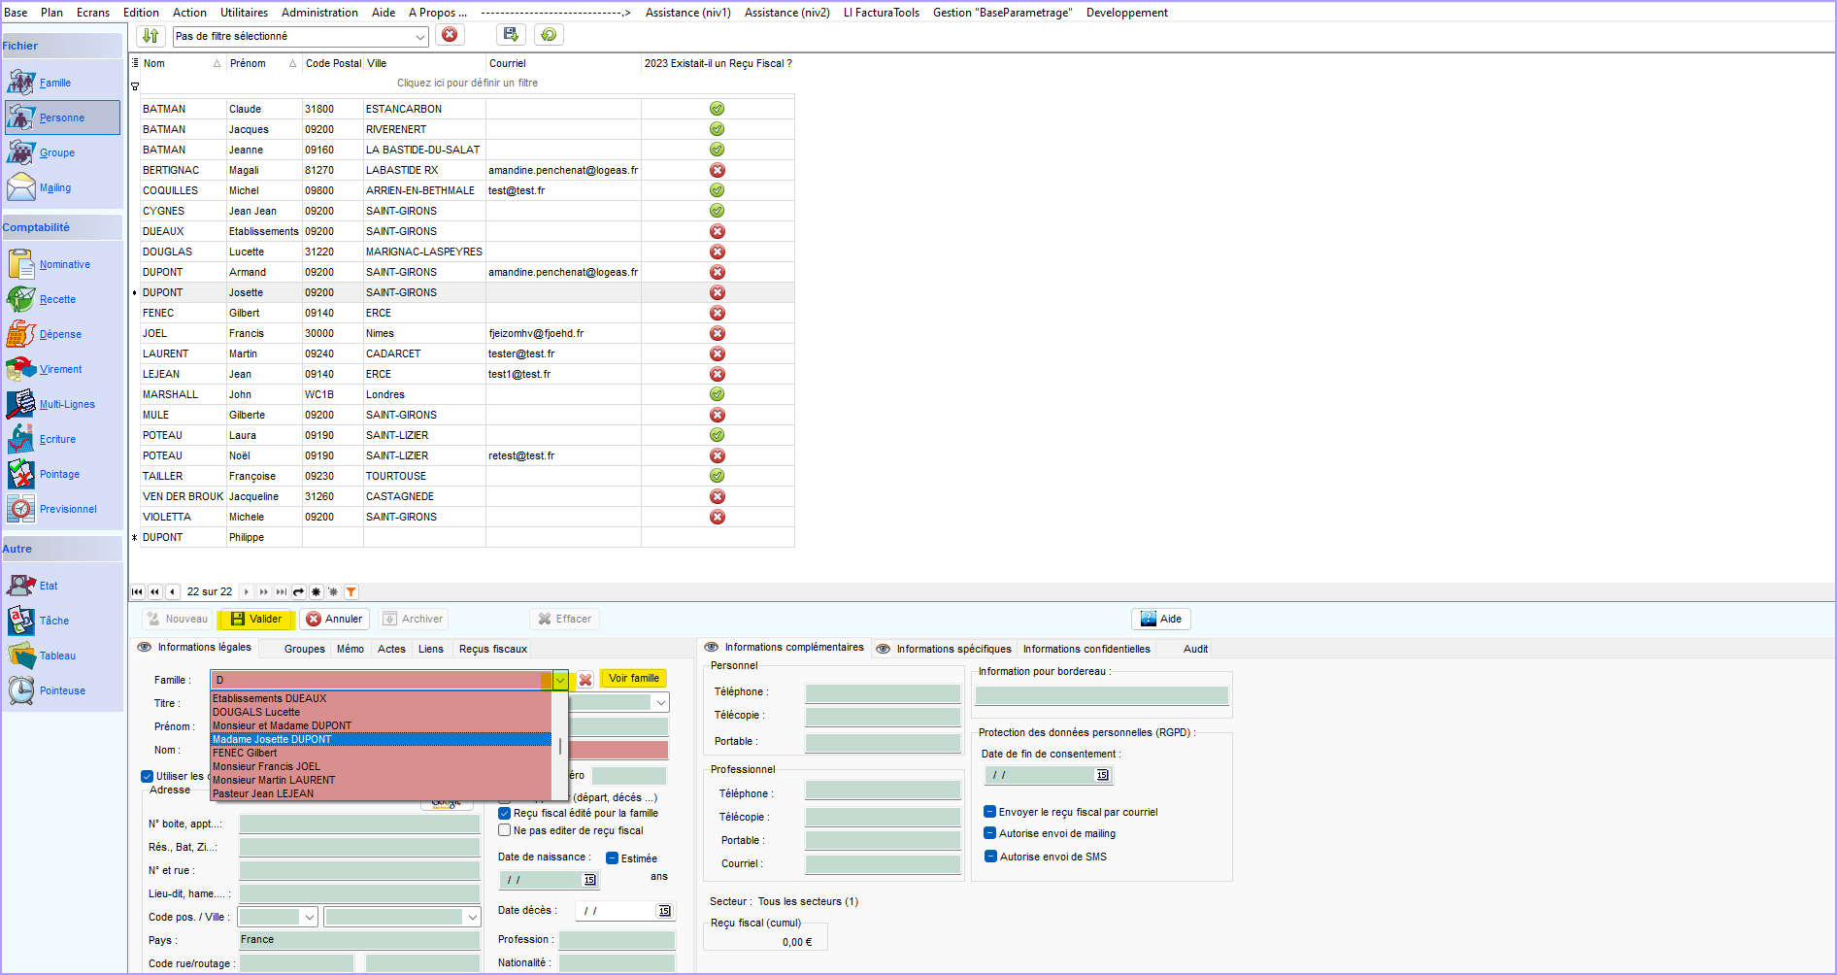Image resolution: width=1837 pixels, height=975 pixels.
Task: Click the 'Voir famille' button
Action: coord(633,678)
